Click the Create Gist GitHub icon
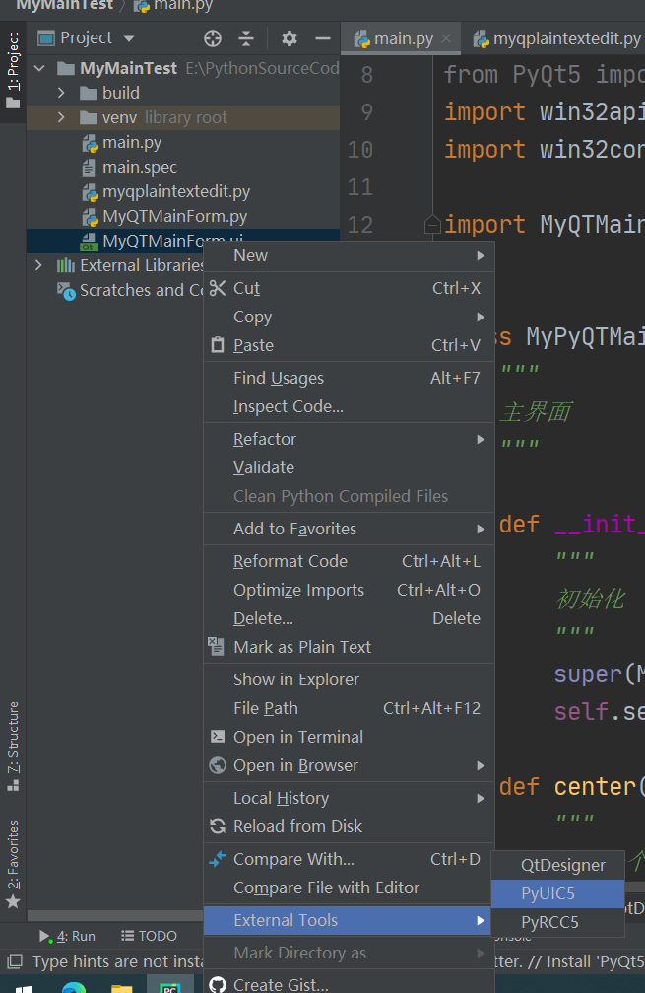 point(217,985)
